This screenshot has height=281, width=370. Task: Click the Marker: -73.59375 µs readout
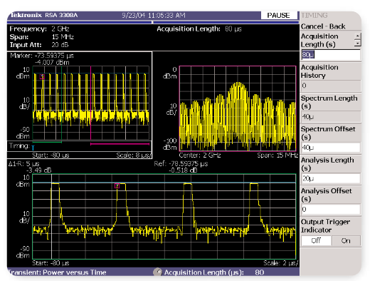42,56
